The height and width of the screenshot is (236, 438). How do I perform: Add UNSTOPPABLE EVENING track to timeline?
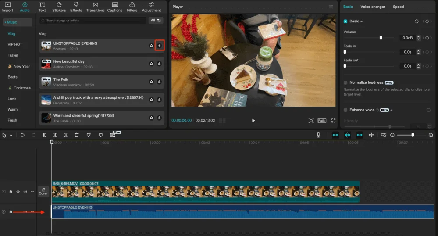pos(159,46)
